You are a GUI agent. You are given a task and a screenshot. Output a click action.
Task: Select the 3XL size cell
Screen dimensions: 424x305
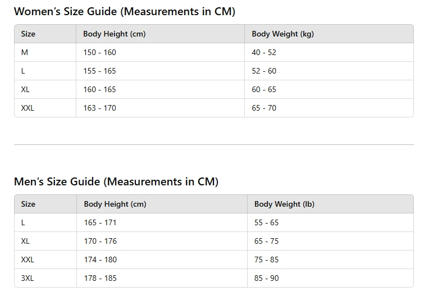click(x=28, y=278)
